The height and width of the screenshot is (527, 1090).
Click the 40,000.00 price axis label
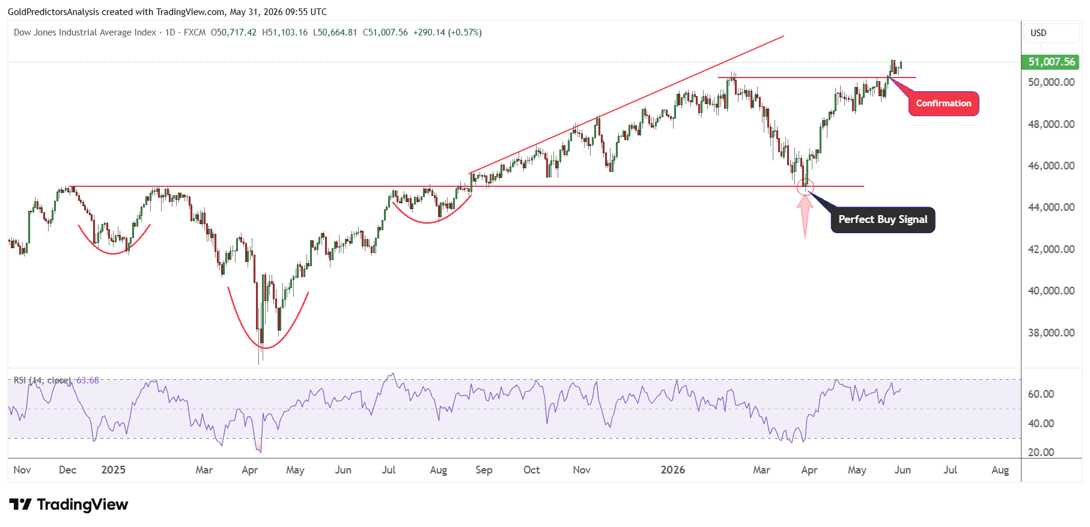[1051, 291]
